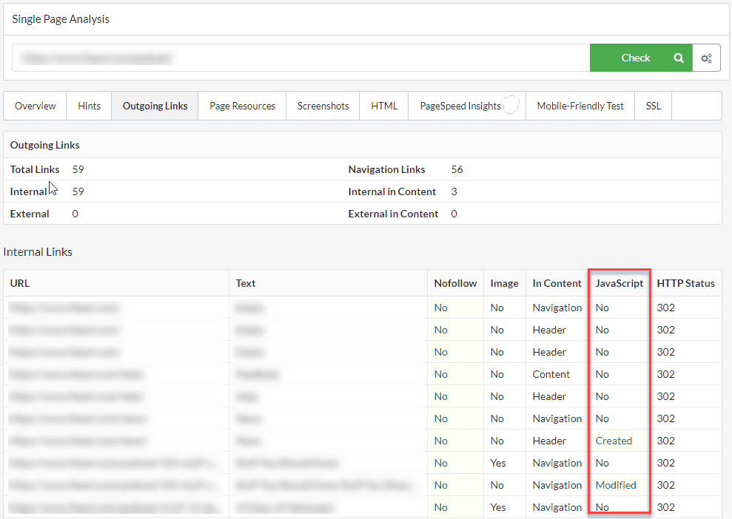Switch to the Mobile-Friendly Test tab
Viewport: 732px width, 519px height.
click(580, 106)
